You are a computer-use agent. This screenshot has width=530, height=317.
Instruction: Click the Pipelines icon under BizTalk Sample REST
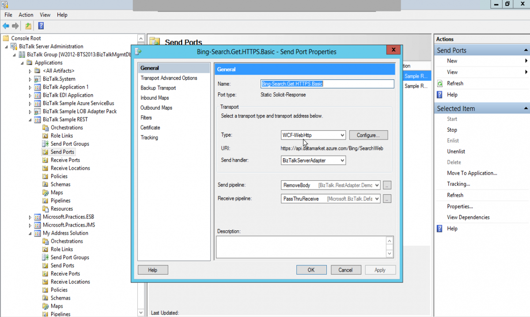pyautogui.click(x=46, y=201)
